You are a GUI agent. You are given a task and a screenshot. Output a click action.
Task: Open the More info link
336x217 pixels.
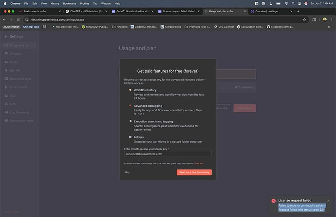coord(199,163)
